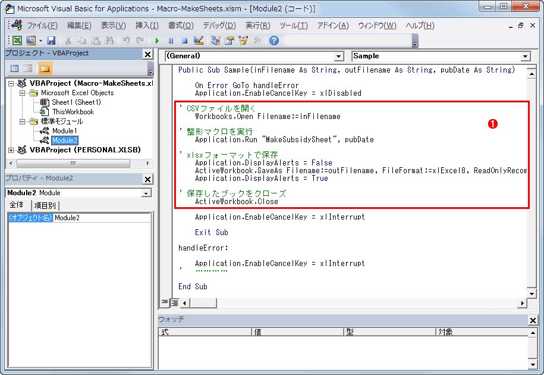Run the macro with the green play icon

click(157, 40)
